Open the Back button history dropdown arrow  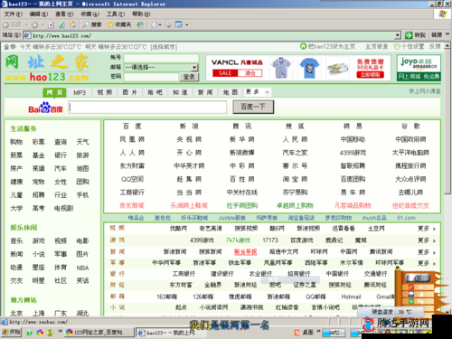tap(26, 24)
